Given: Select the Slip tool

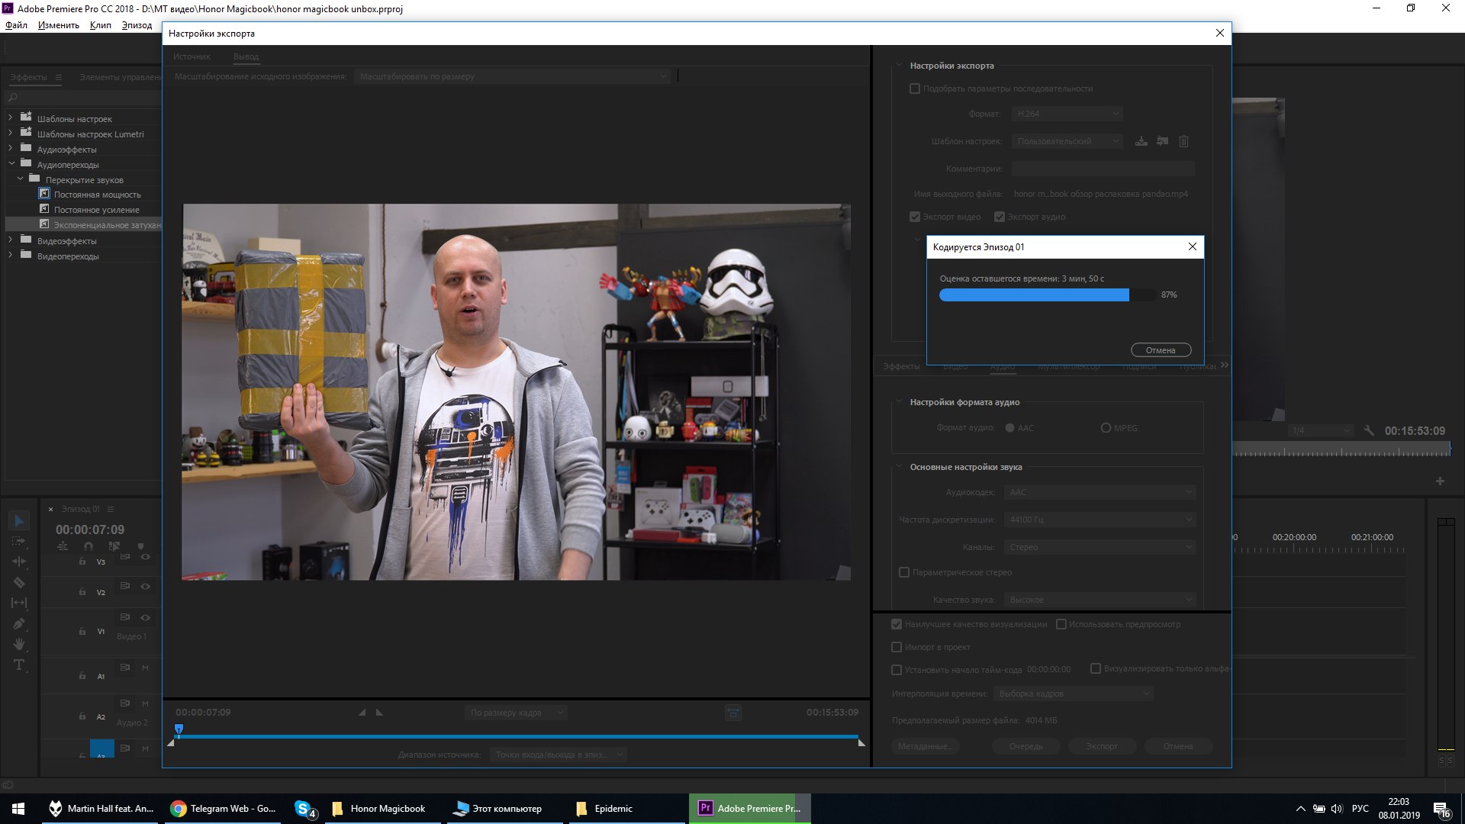Looking at the screenshot, I should (x=19, y=603).
